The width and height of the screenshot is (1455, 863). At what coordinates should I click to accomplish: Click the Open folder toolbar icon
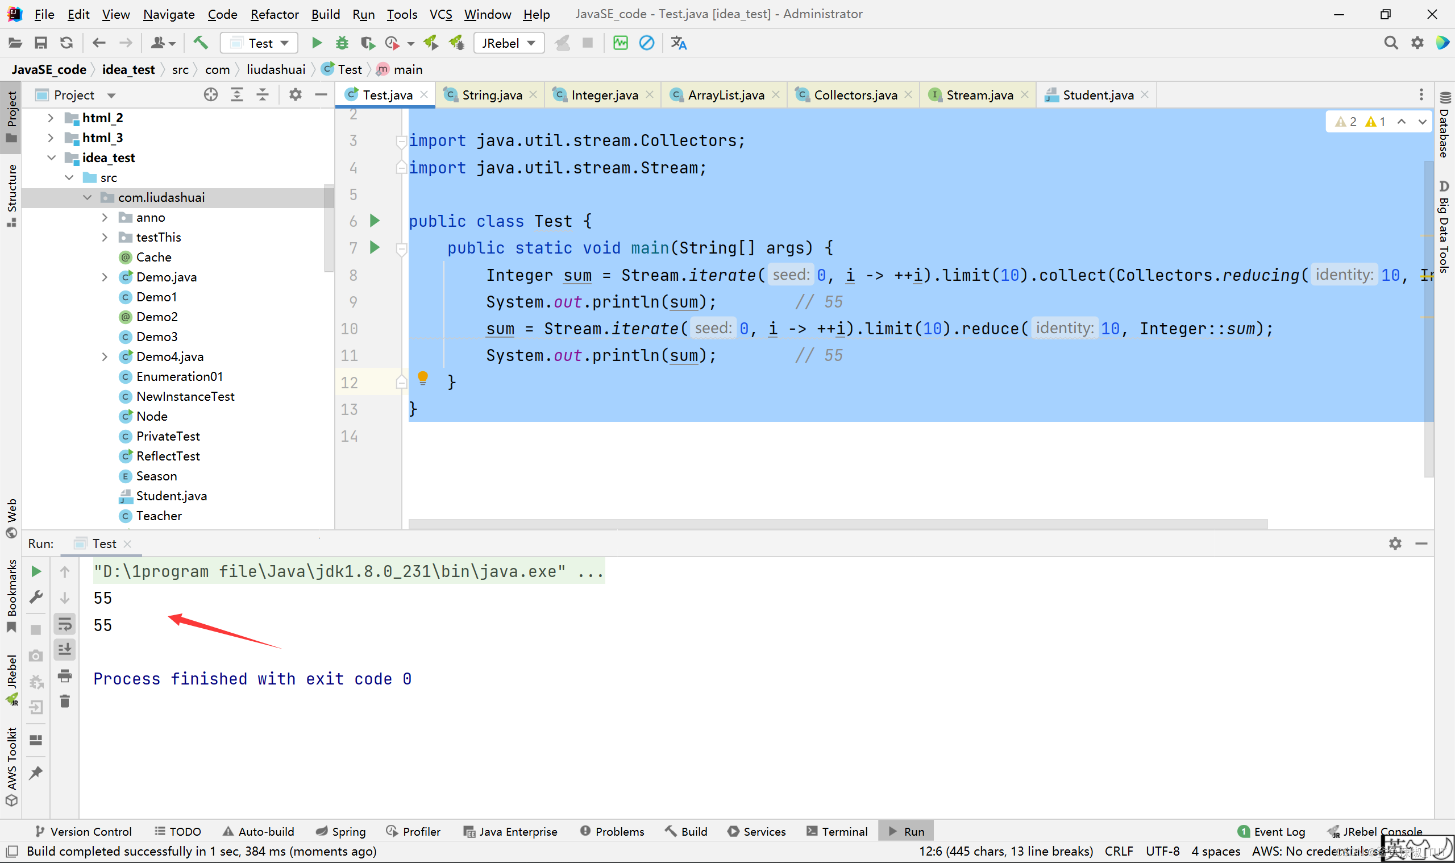click(15, 43)
